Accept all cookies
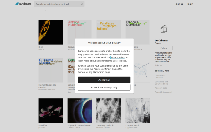 104,80
